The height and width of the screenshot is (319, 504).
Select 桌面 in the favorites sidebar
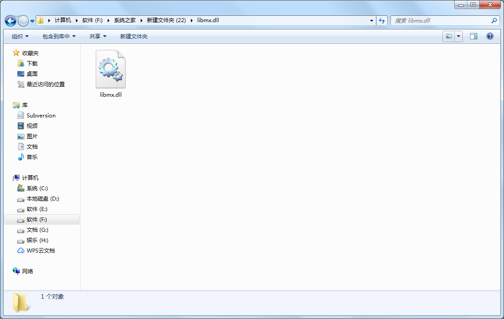pos(31,74)
